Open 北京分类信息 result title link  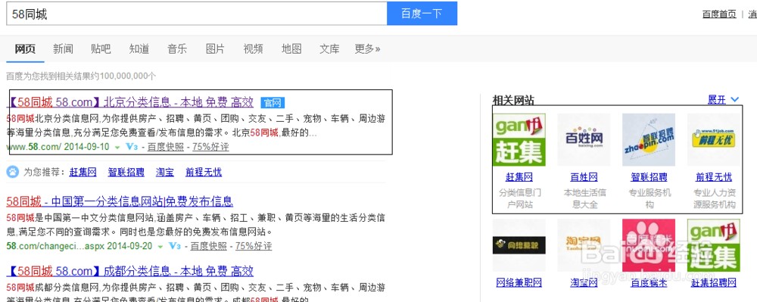tap(130, 102)
